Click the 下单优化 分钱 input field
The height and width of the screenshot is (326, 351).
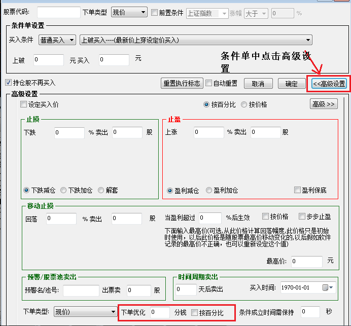(x=160, y=312)
